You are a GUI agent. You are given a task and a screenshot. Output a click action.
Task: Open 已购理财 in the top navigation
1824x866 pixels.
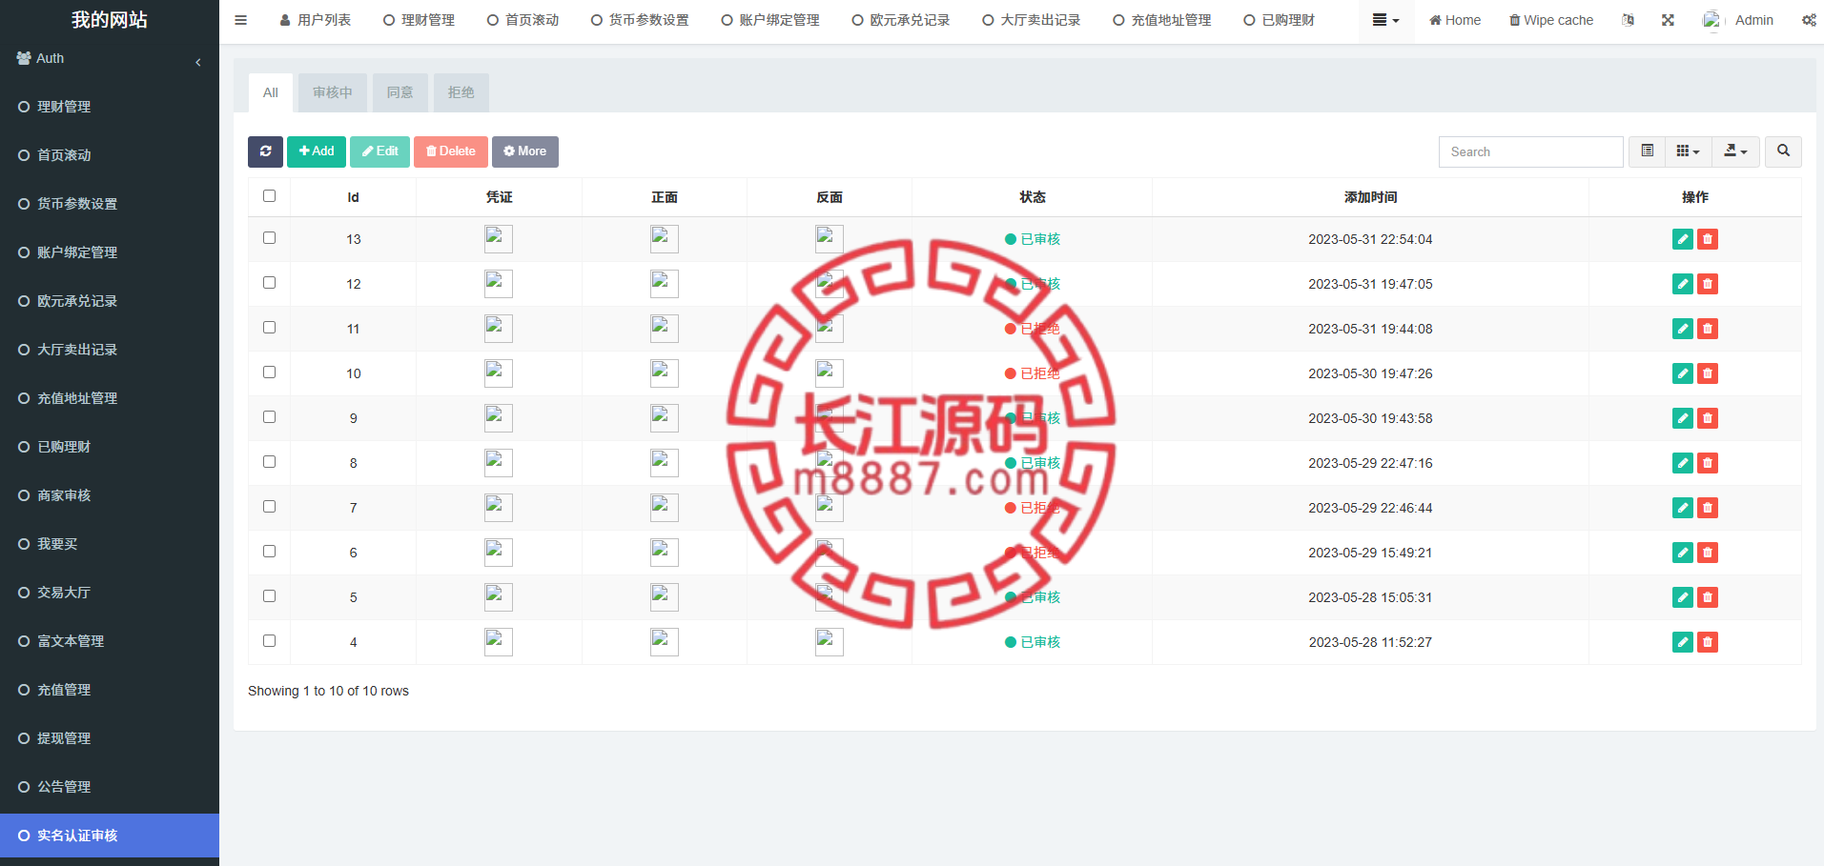[x=1279, y=20]
